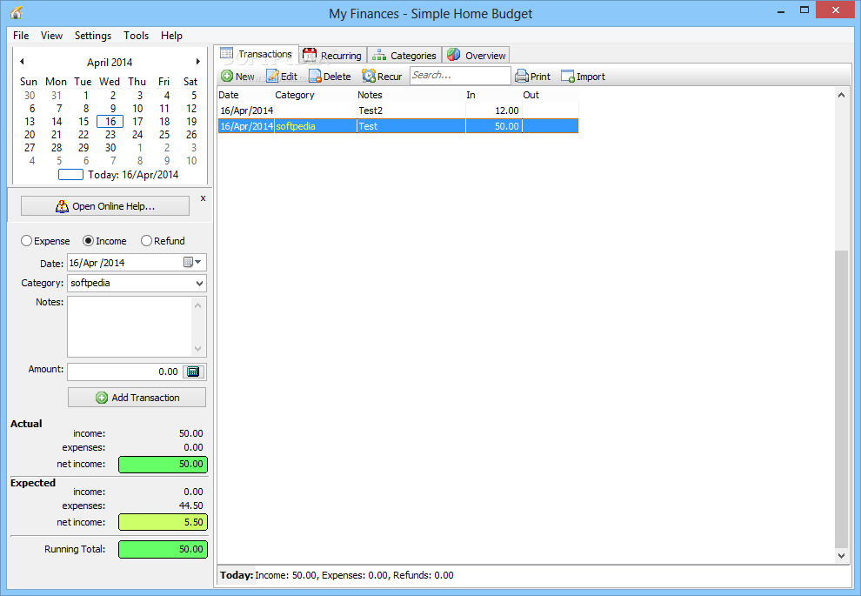The image size is (861, 596).
Task: Focus the Search input field
Action: pos(460,76)
